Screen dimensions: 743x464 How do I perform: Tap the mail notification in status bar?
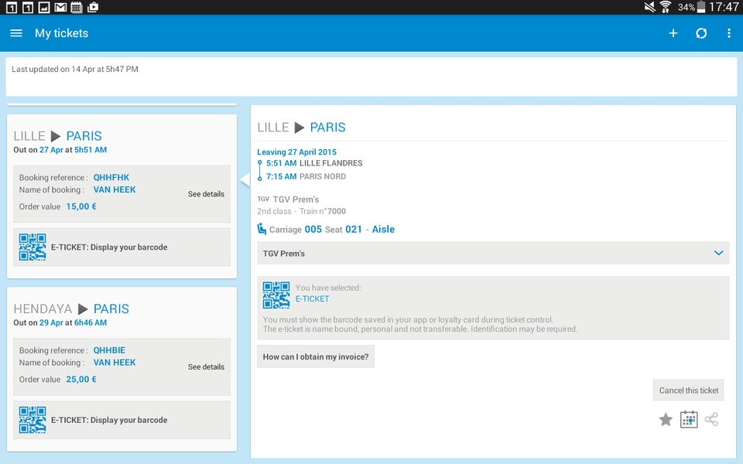click(x=60, y=7)
